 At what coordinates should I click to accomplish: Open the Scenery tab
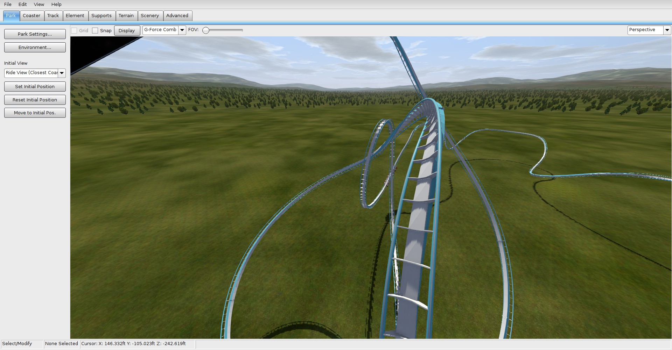[150, 16]
